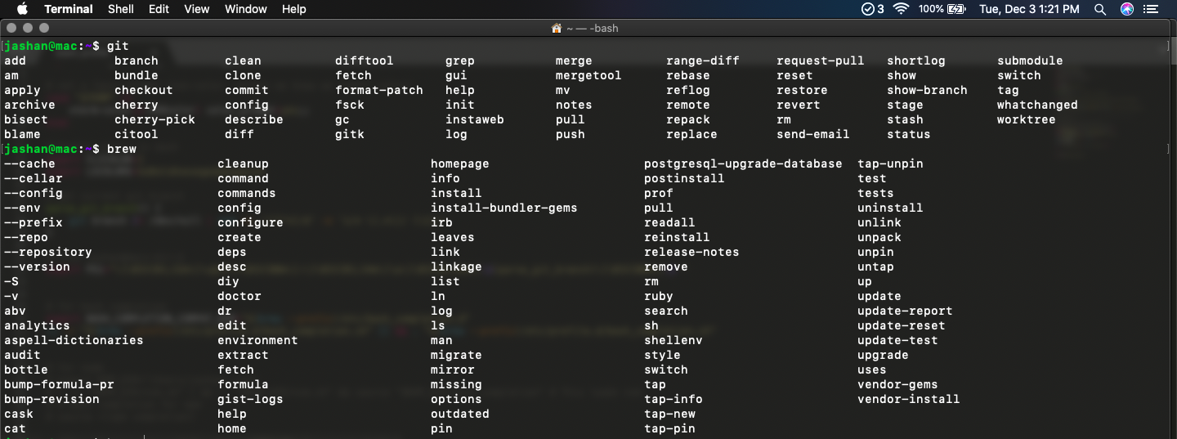
Task: Click the '--version' brew completion
Action: point(37,267)
